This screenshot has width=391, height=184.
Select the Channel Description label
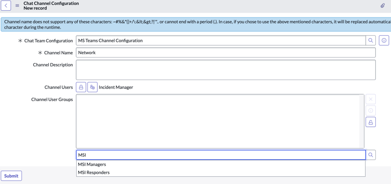click(x=53, y=65)
